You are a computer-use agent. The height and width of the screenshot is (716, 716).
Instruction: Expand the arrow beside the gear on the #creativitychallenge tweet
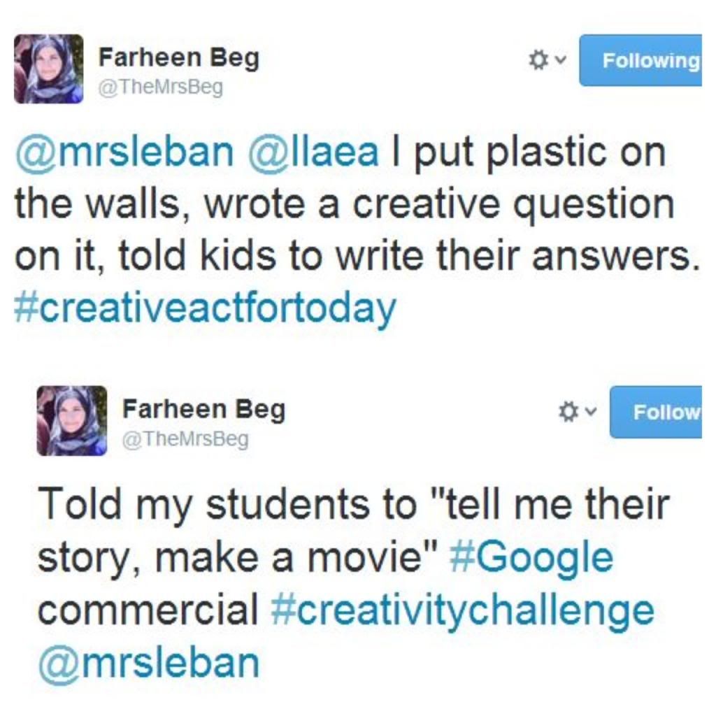click(x=591, y=413)
